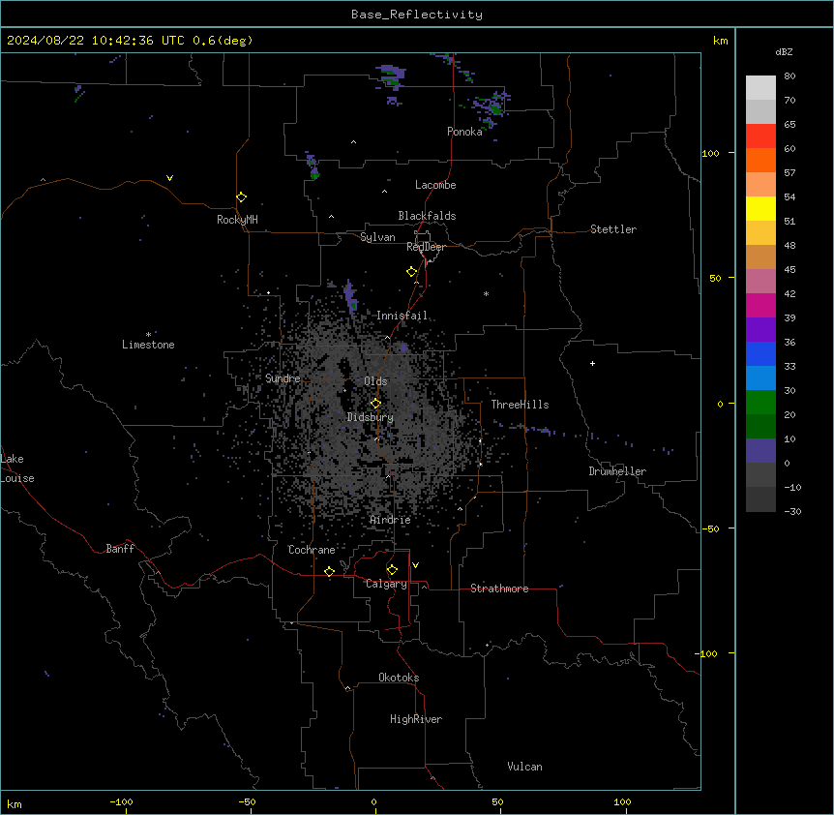Click the Vulcan label
This screenshot has width=834, height=815.
tap(525, 767)
